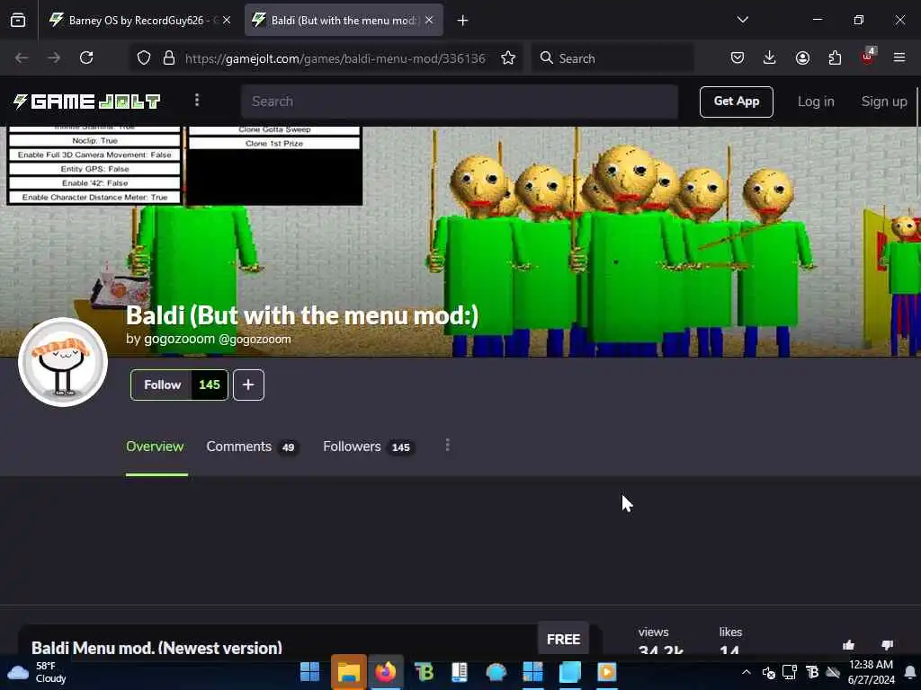Screen dimensions: 921x690
Task: Open the clock showing 12:38 AM
Action: [x=871, y=672]
